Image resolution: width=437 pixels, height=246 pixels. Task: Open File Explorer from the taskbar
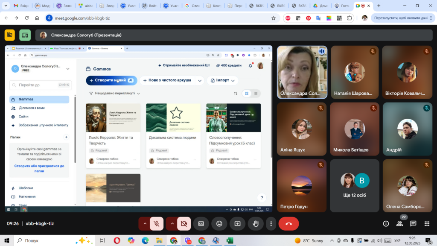pyautogui.click(x=160, y=240)
